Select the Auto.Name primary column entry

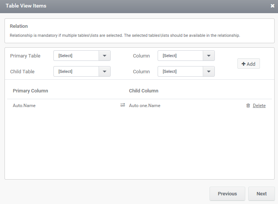pyautogui.click(x=24, y=106)
